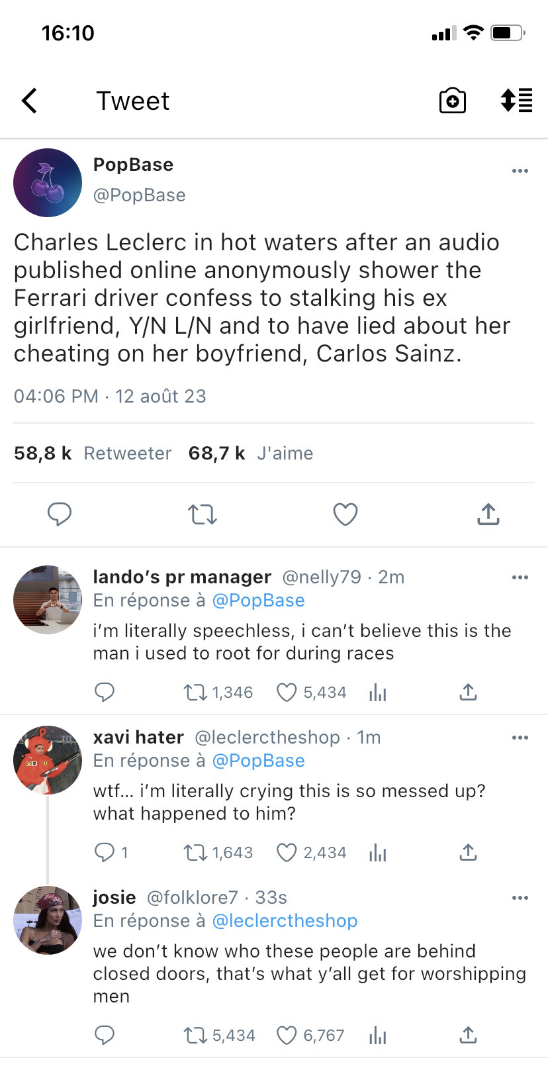Share josie's reply
Image resolution: width=548 pixels, height=1066 pixels.
468,1036
